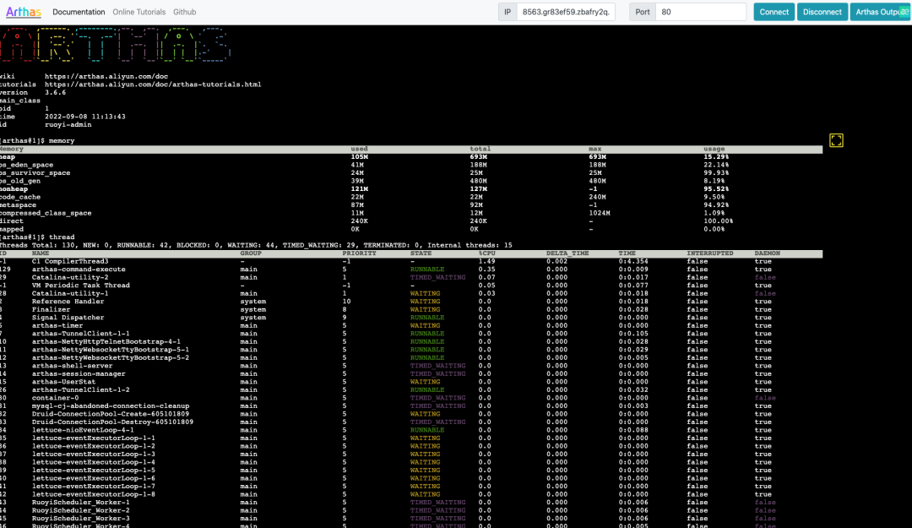The width and height of the screenshot is (912, 528).
Task: Click the '[arthas@1]$ memory' command line
Action: pos(37,141)
